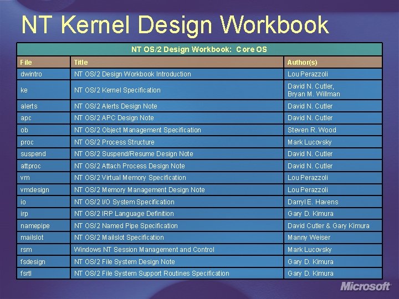Select the 'ob' file cell
This screenshot has width=399, height=299.
coord(44,130)
